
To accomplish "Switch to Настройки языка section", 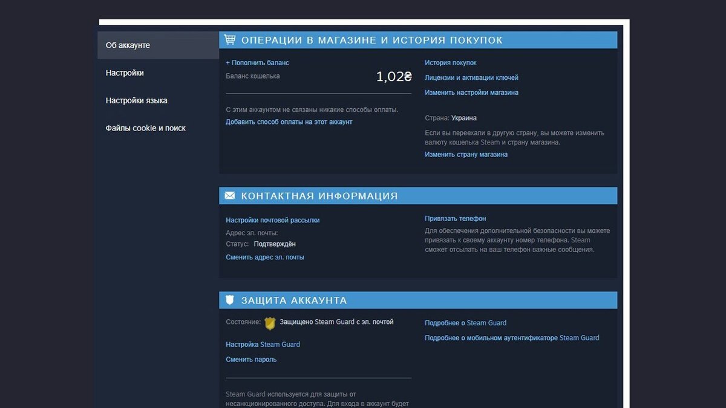I will point(158,101).
